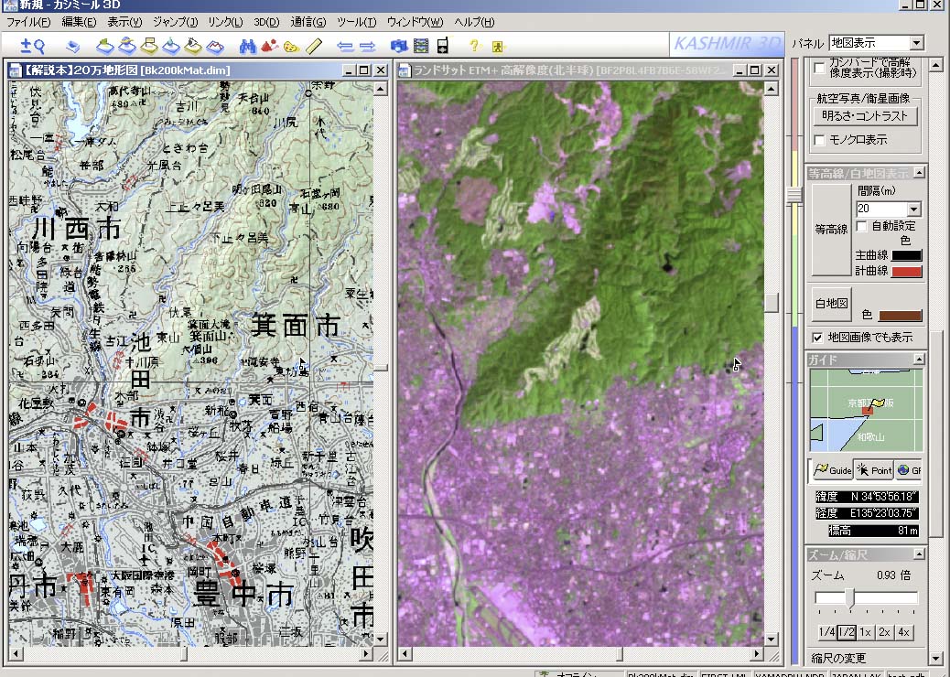Screen dimensions: 950x677
Task: Open the ツール(T) menu
Action: [356, 22]
